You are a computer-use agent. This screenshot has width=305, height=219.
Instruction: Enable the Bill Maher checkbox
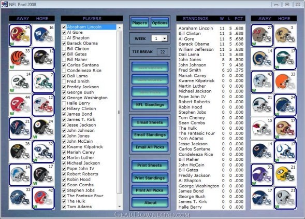[x=64, y=60]
